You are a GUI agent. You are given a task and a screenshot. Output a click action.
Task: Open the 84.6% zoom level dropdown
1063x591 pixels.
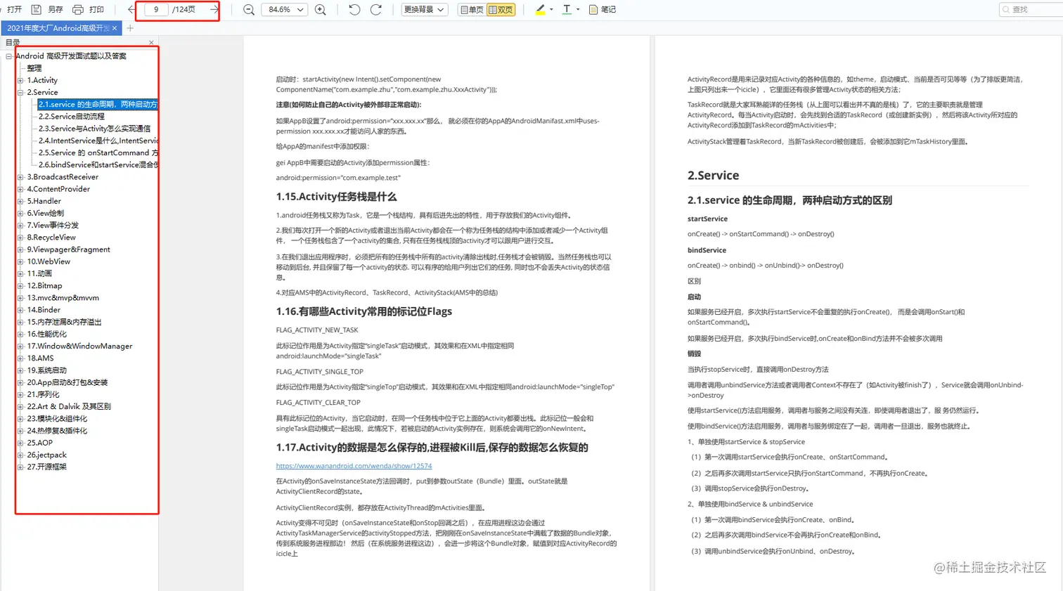(x=285, y=9)
